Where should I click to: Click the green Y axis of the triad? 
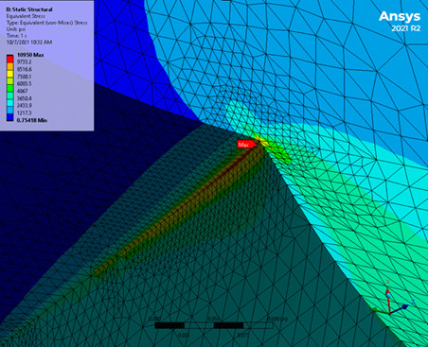(x=381, y=311)
